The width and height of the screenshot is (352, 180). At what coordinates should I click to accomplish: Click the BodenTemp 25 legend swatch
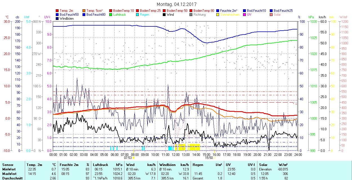click(x=137, y=11)
